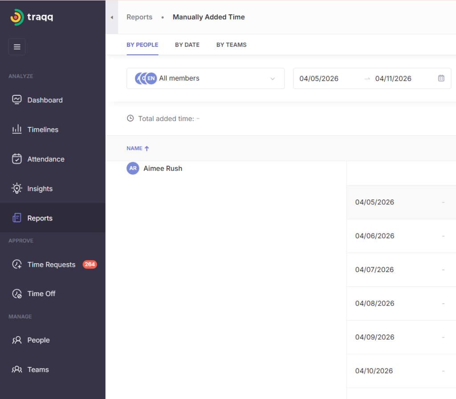Open Dashboard from the sidebar

click(45, 100)
